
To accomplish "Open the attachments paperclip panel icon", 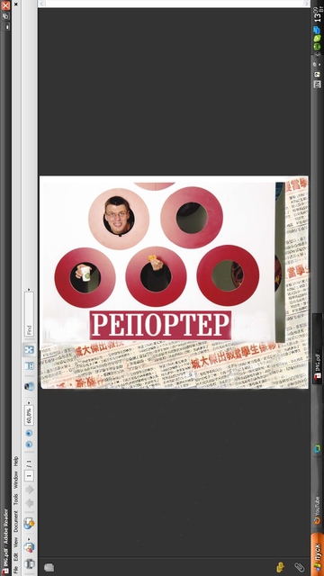I will pos(300,567).
